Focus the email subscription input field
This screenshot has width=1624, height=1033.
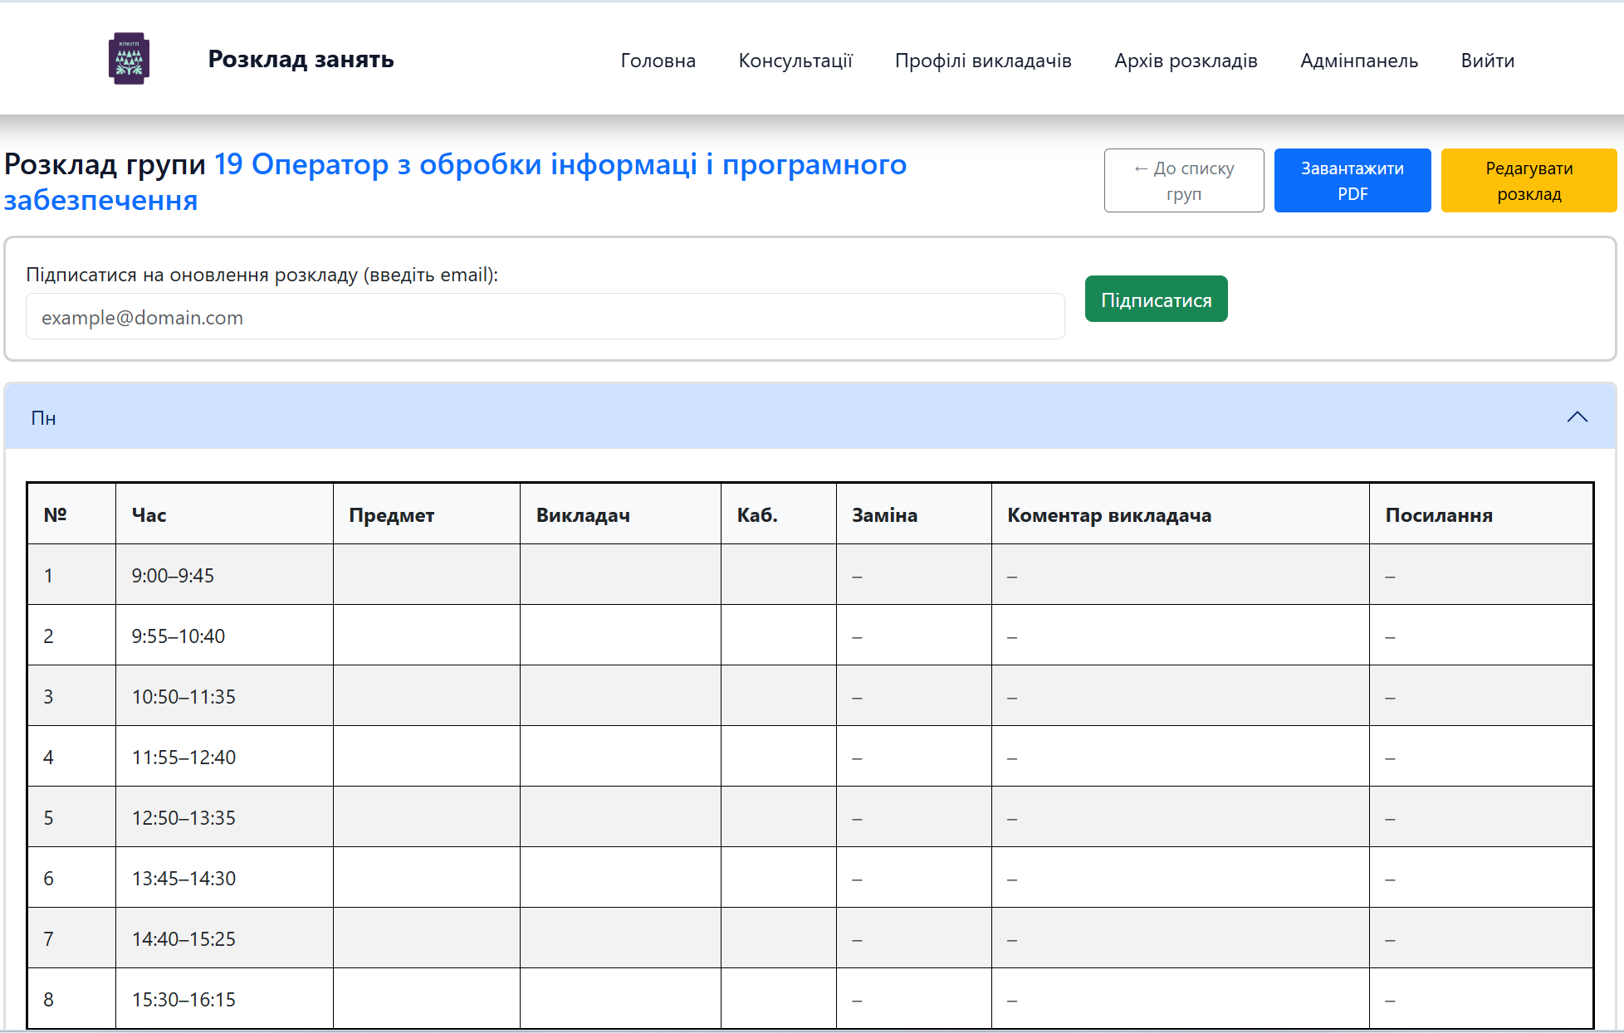545,317
